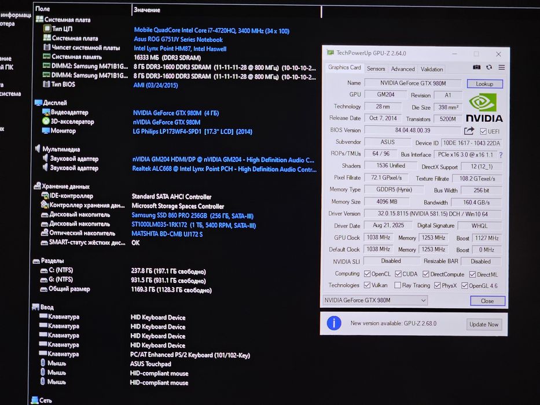Click the 'Сеть' network section icon
This screenshot has height=405, width=540.
coord(35,400)
